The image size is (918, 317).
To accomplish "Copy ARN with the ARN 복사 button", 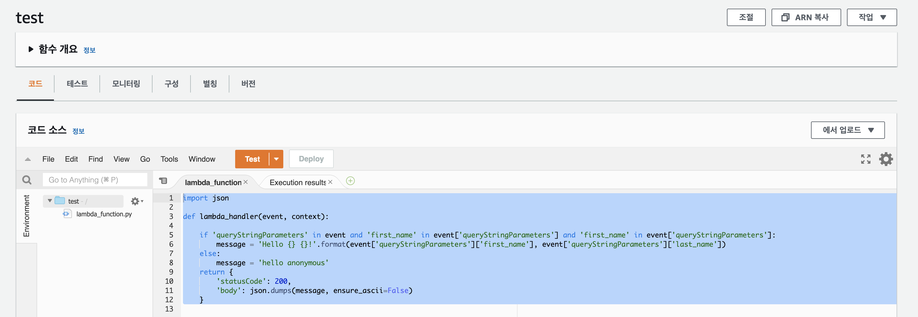I will click(806, 17).
